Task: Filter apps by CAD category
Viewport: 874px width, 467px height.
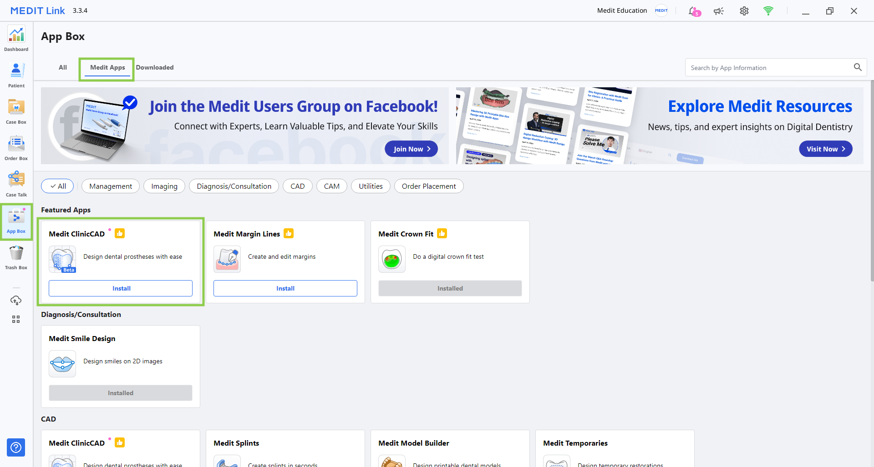Action: 298,186
